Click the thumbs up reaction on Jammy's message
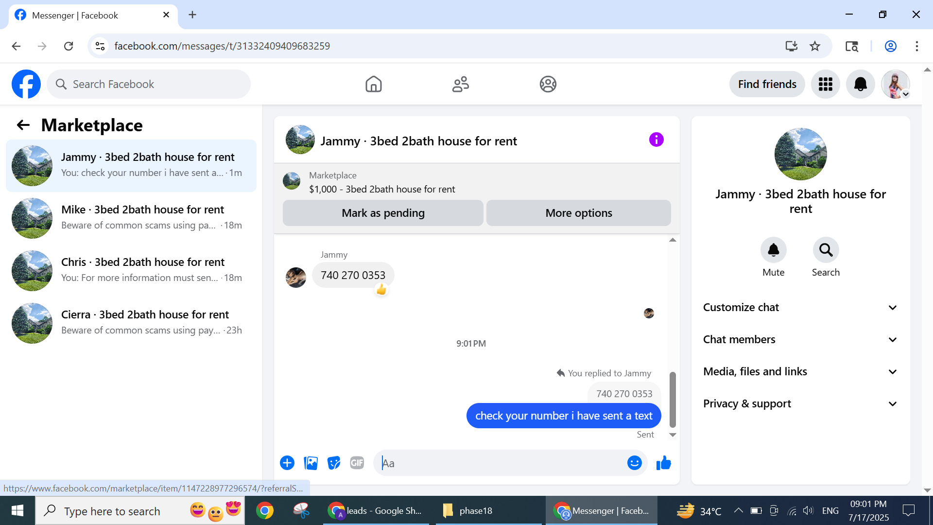 pyautogui.click(x=381, y=290)
